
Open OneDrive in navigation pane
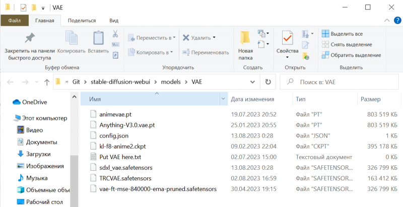point(34,102)
